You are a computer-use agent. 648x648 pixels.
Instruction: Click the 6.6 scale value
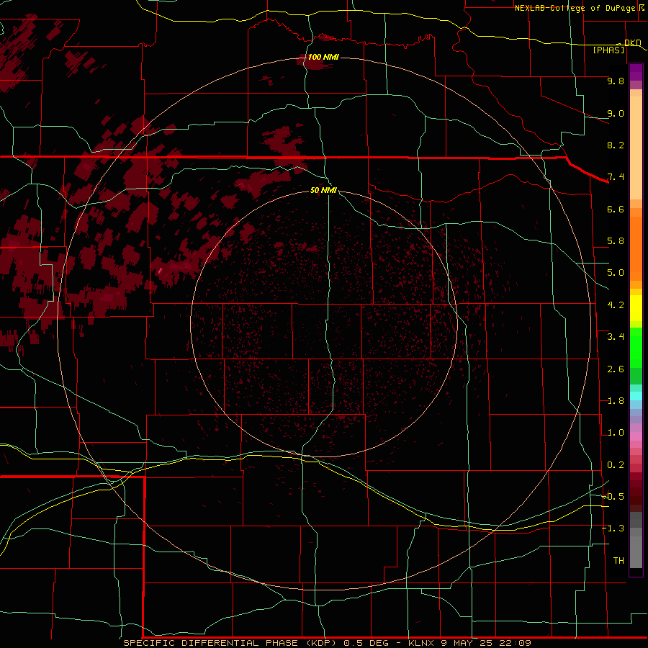[616, 209]
